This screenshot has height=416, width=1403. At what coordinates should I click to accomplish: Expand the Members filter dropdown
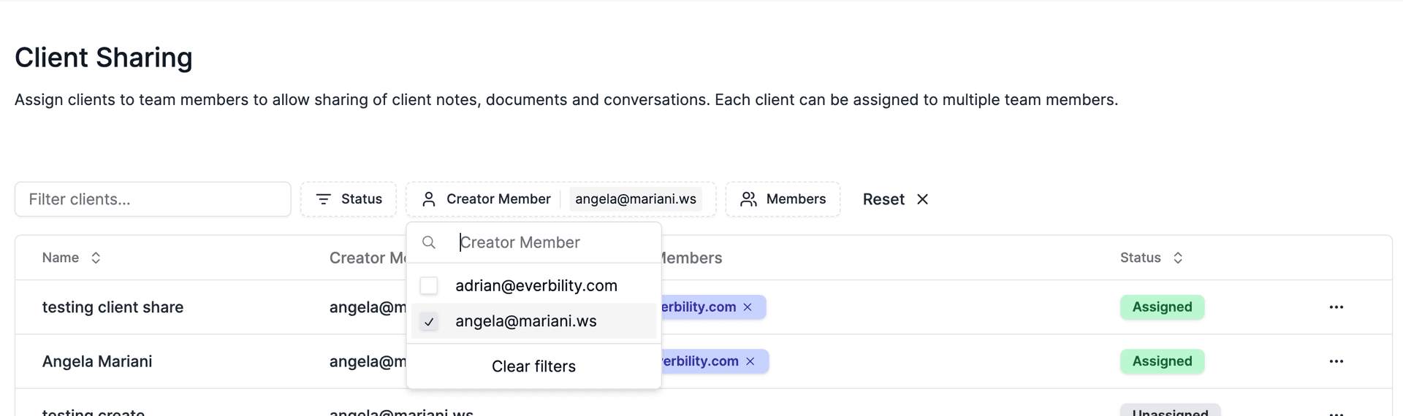(783, 199)
